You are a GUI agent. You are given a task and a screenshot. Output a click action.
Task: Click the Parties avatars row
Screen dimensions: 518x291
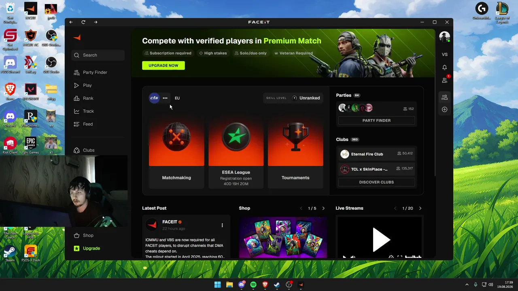click(356, 108)
